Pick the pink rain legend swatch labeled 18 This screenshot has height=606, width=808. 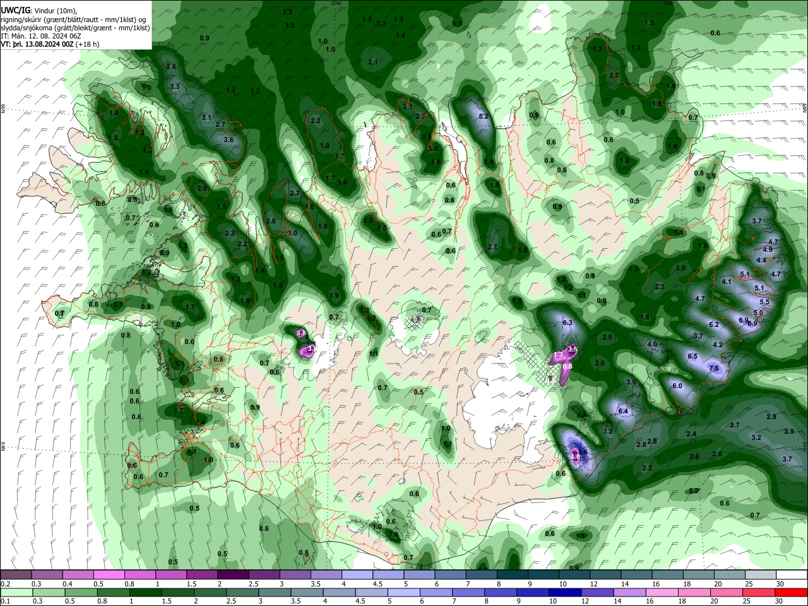pyautogui.click(x=695, y=593)
